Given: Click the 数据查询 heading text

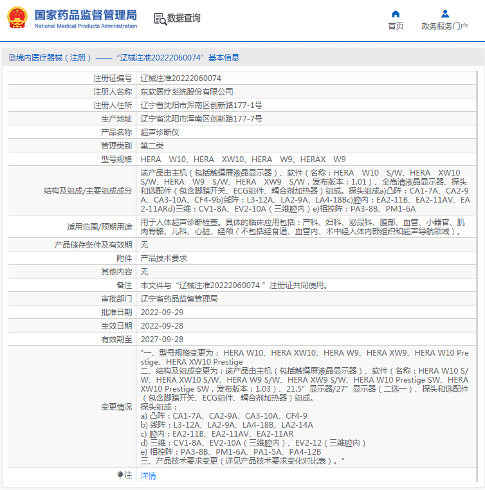Looking at the screenshot, I should click(184, 18).
